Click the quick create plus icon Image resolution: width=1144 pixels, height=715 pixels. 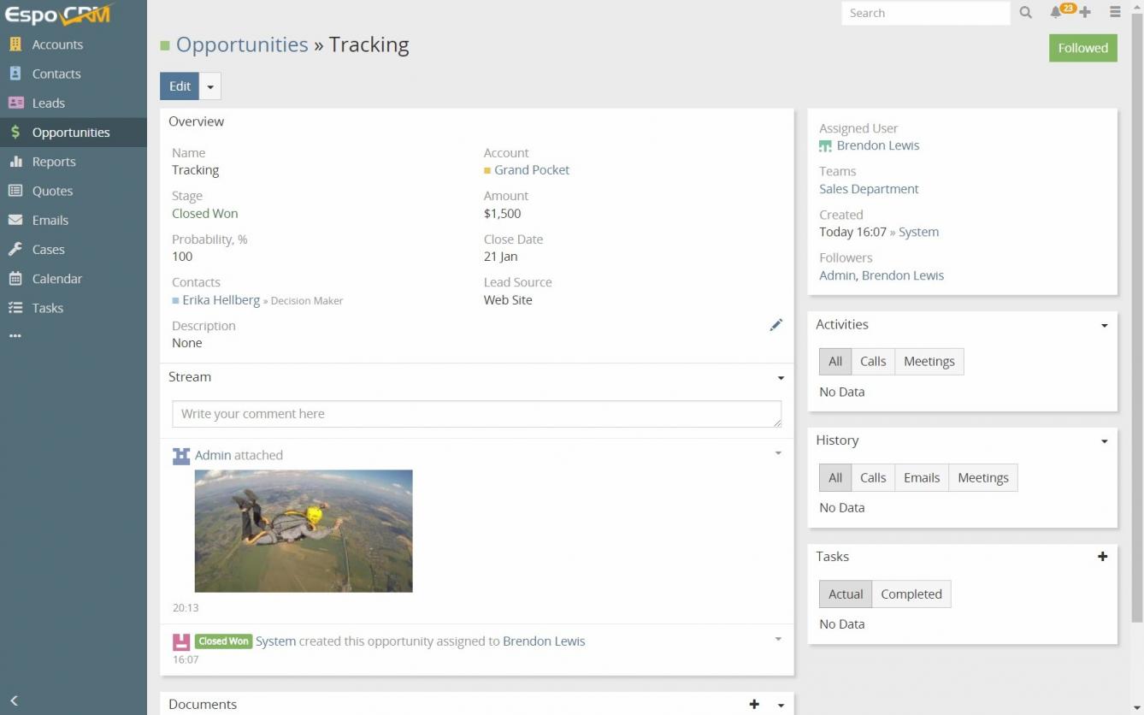coord(1085,13)
